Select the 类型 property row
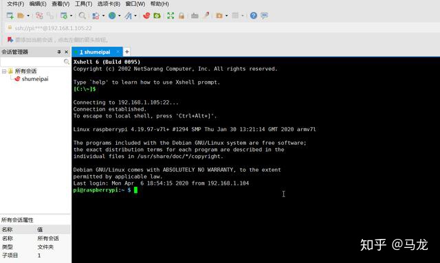This screenshot has height=263, width=440. (x=35, y=247)
